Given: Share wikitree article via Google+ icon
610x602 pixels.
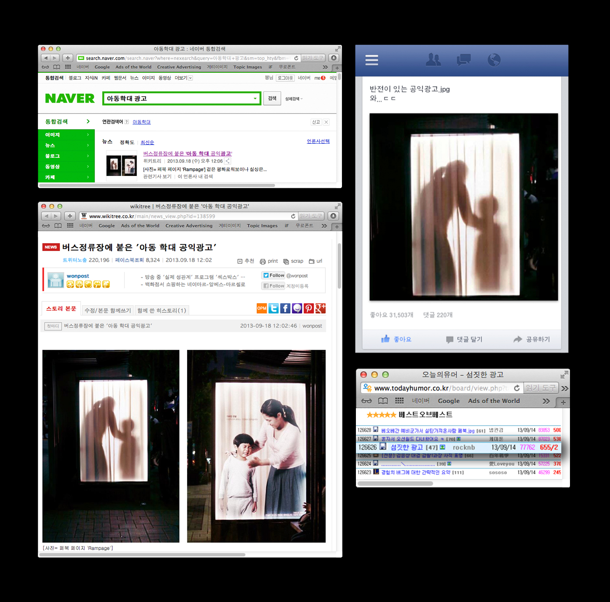Looking at the screenshot, I should coord(320,308).
